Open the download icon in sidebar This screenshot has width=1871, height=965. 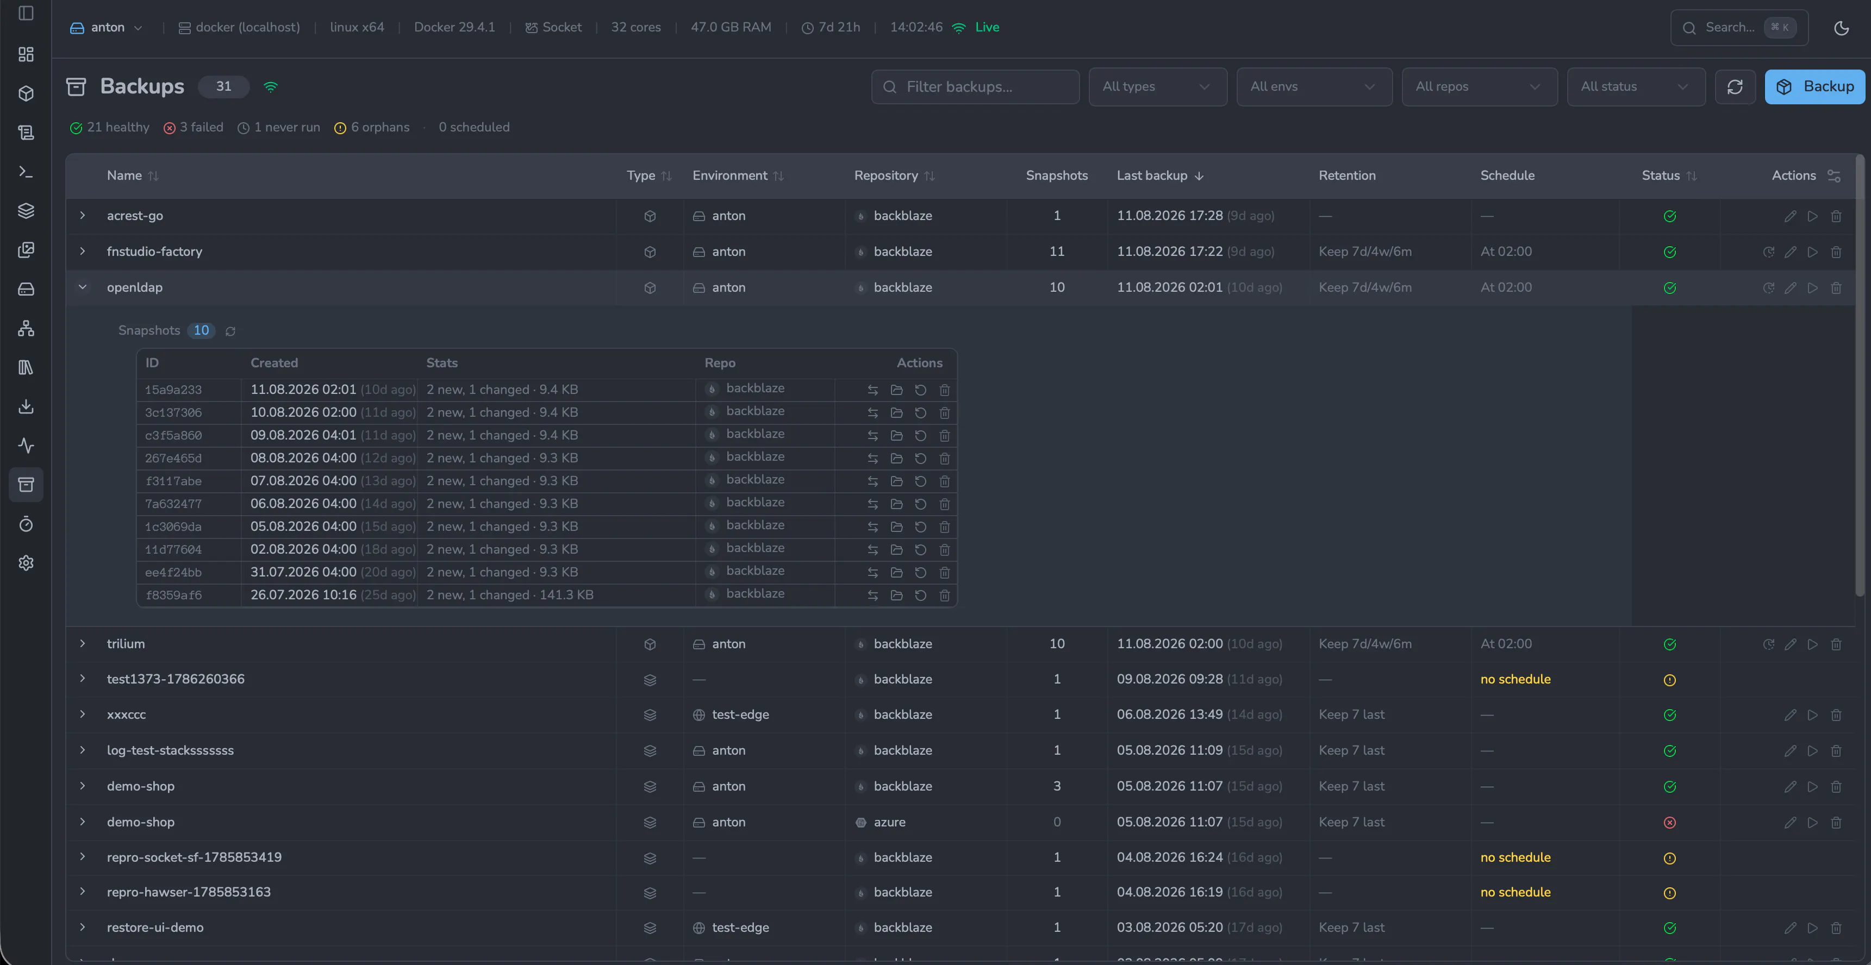point(26,406)
